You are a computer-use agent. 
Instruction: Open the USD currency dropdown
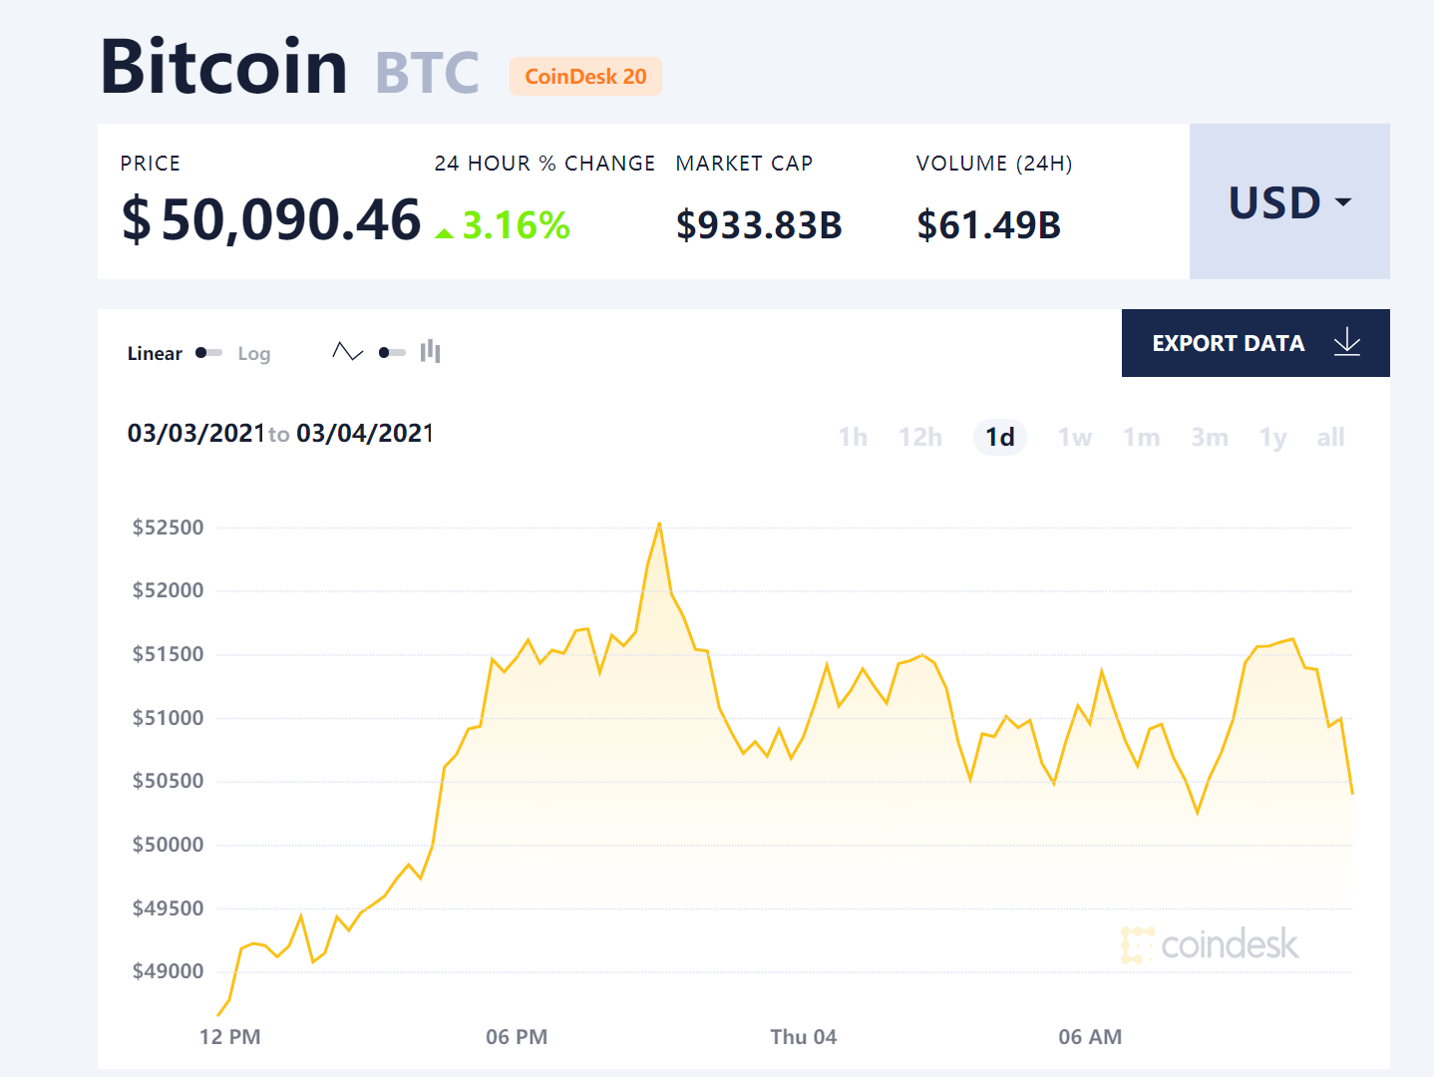[1288, 202]
